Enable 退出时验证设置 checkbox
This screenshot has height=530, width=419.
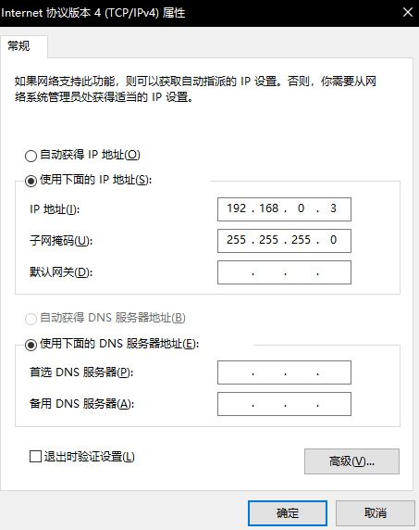tap(35, 456)
